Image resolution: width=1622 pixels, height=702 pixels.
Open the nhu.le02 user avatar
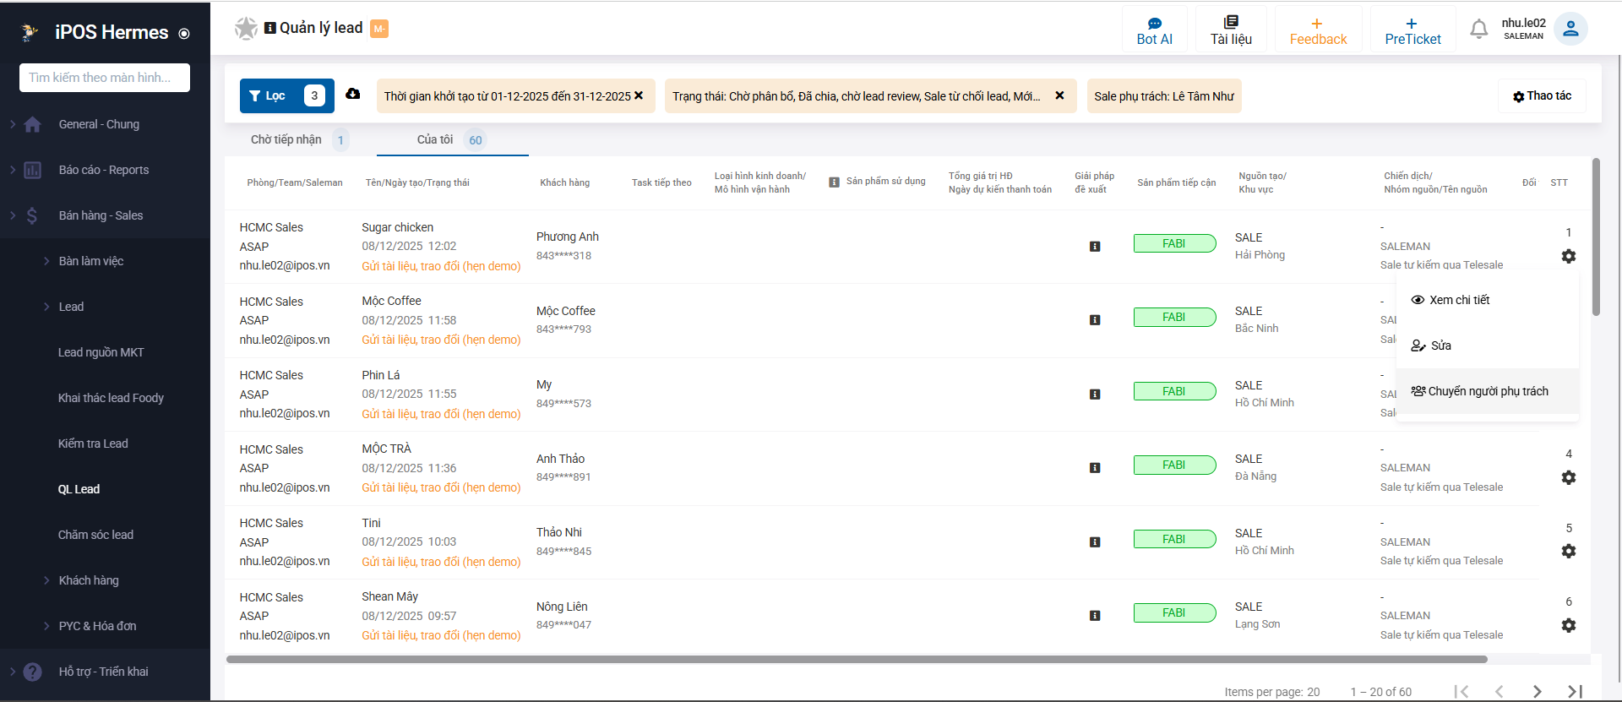point(1570,29)
